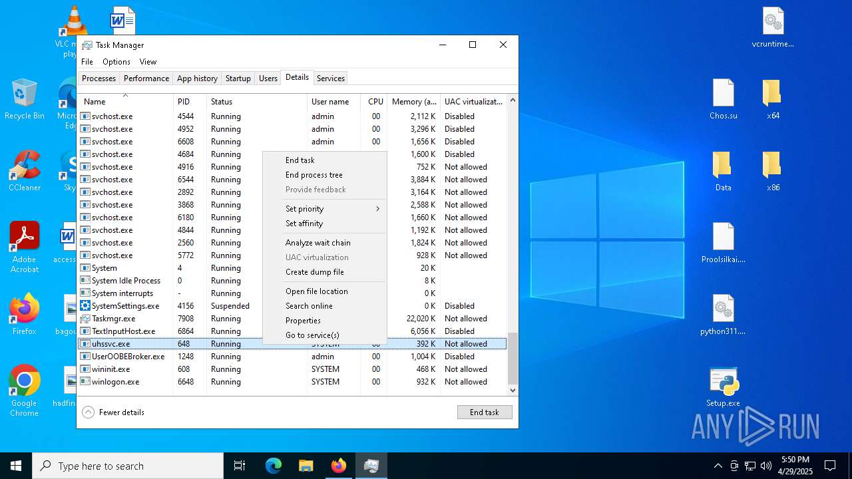Sort processes by Name column

click(125, 102)
